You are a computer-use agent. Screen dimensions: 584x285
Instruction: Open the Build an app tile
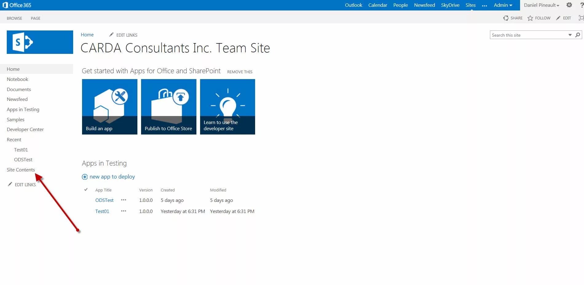pyautogui.click(x=110, y=107)
